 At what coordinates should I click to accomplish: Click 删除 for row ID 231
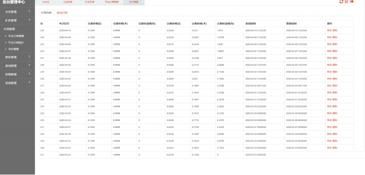335,127
